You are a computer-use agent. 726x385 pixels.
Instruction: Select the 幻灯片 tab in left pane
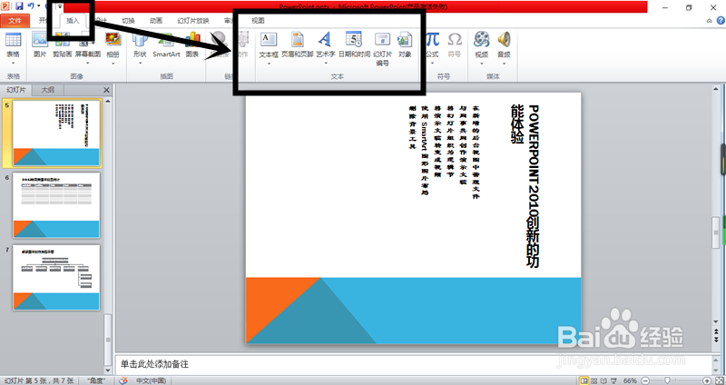[16, 90]
